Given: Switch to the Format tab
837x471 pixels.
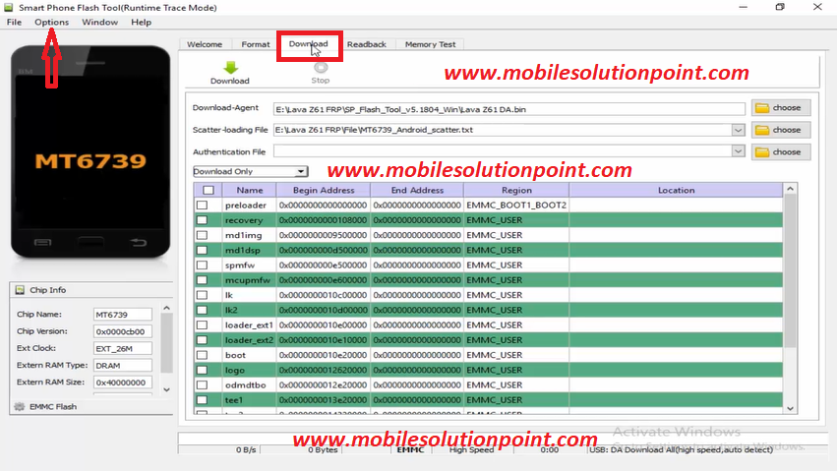Looking at the screenshot, I should (256, 44).
